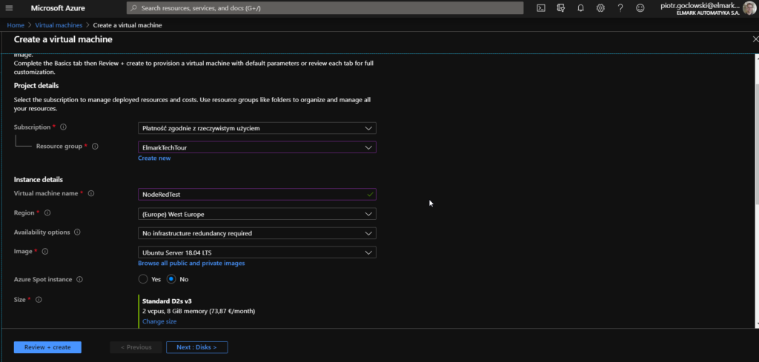The image size is (759, 362).
Task: Open the Resource group dropdown
Action: click(257, 147)
